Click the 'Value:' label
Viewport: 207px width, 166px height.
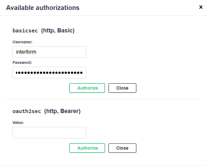[x=18, y=123]
